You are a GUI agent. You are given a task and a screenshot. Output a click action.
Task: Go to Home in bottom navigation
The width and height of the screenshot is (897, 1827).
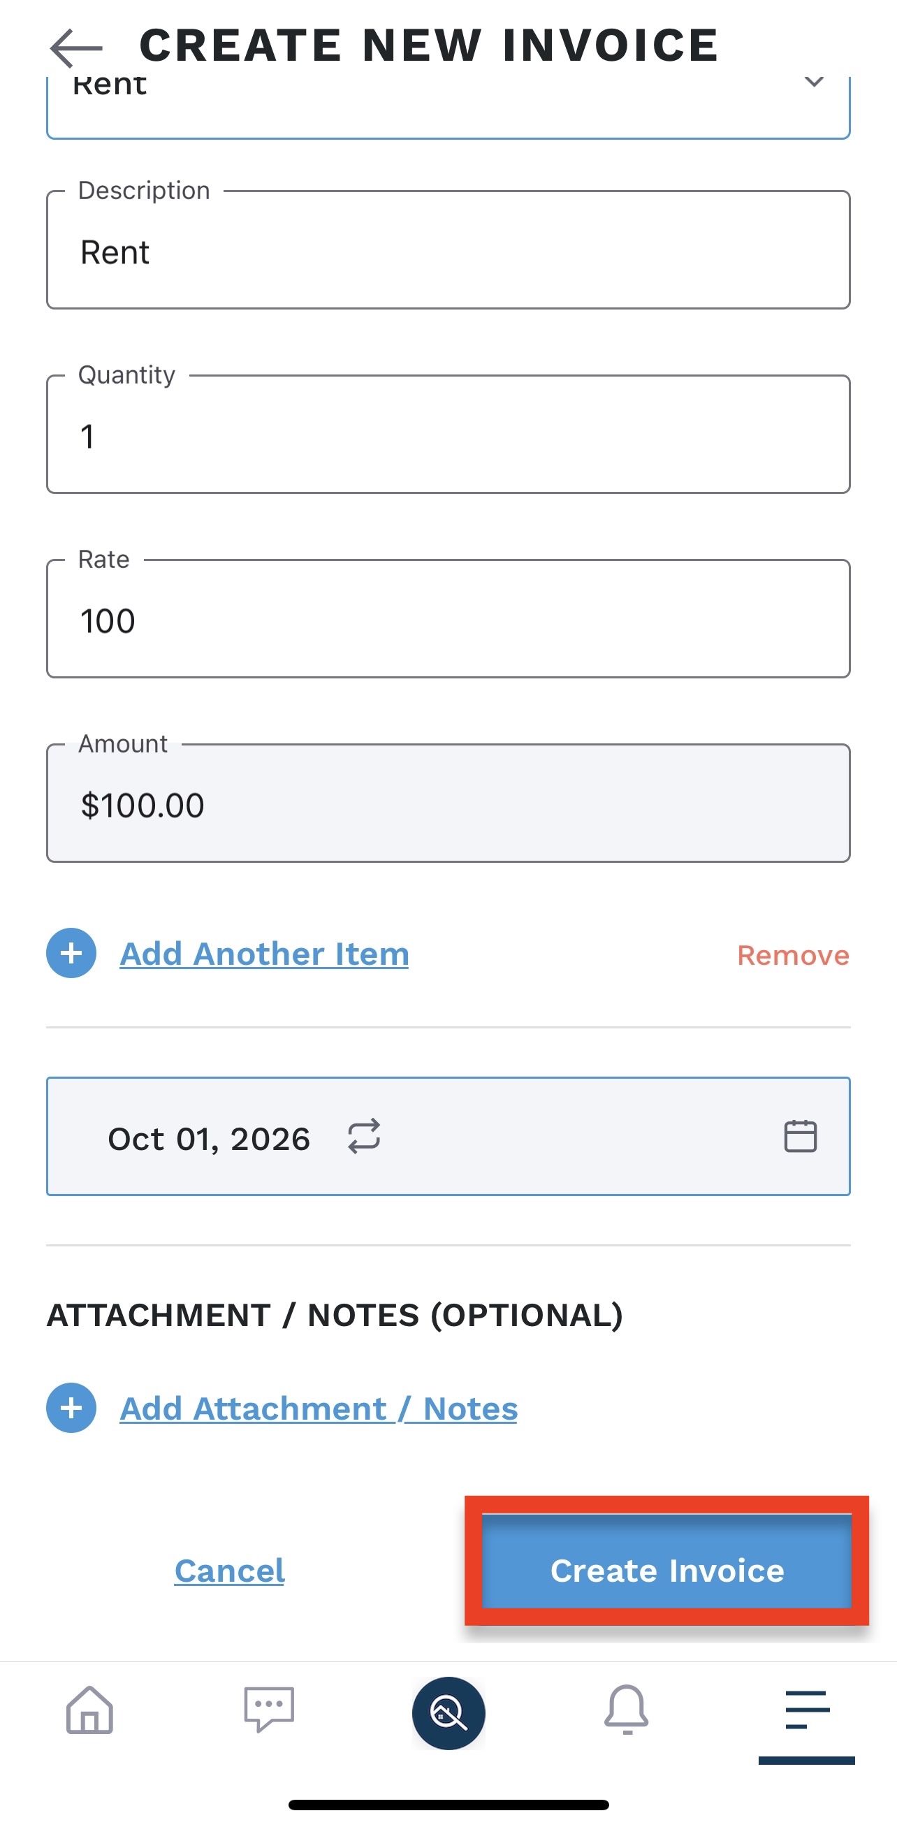[x=89, y=1710]
